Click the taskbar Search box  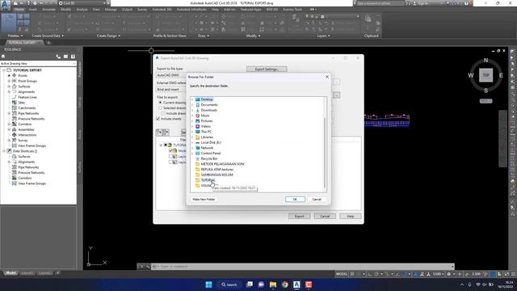point(229,285)
